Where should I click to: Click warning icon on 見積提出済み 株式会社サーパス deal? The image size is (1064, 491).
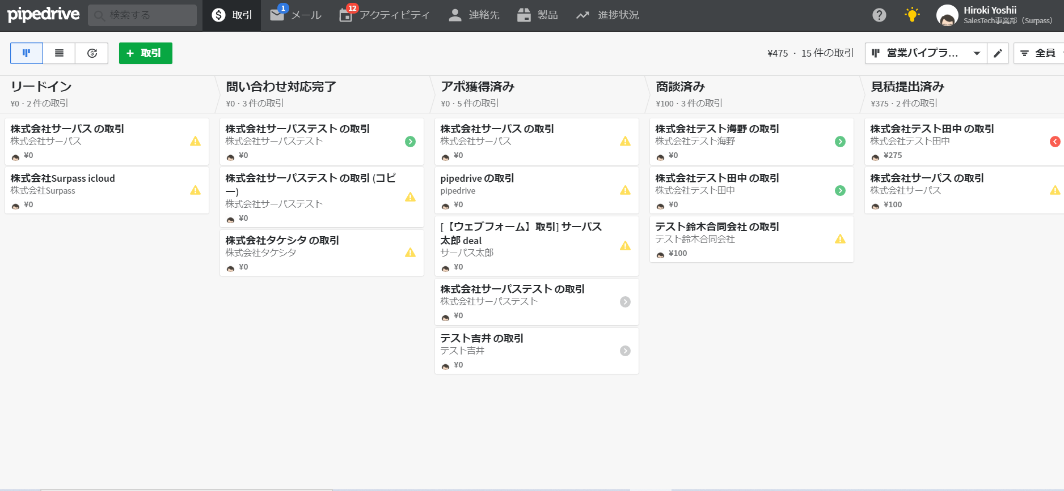coord(1055,190)
